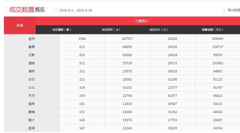Click the export icon next to 导出数据
Screen dimensions: 240x133
tap(224, 10)
